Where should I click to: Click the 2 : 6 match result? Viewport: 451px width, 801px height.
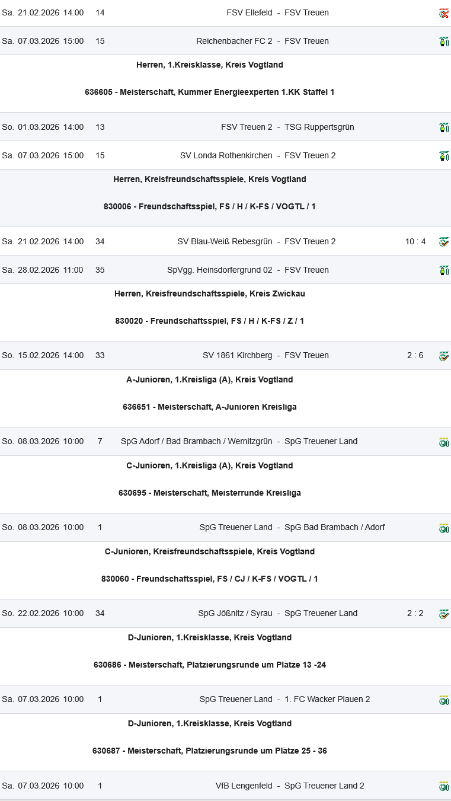[415, 356]
